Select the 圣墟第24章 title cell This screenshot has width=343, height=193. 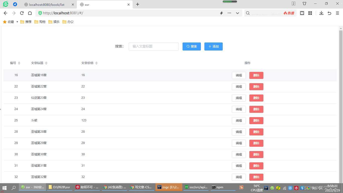(x=39, y=109)
